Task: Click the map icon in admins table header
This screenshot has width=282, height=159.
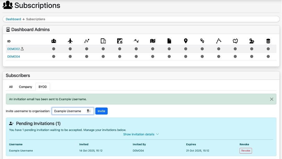Action: click(153, 41)
